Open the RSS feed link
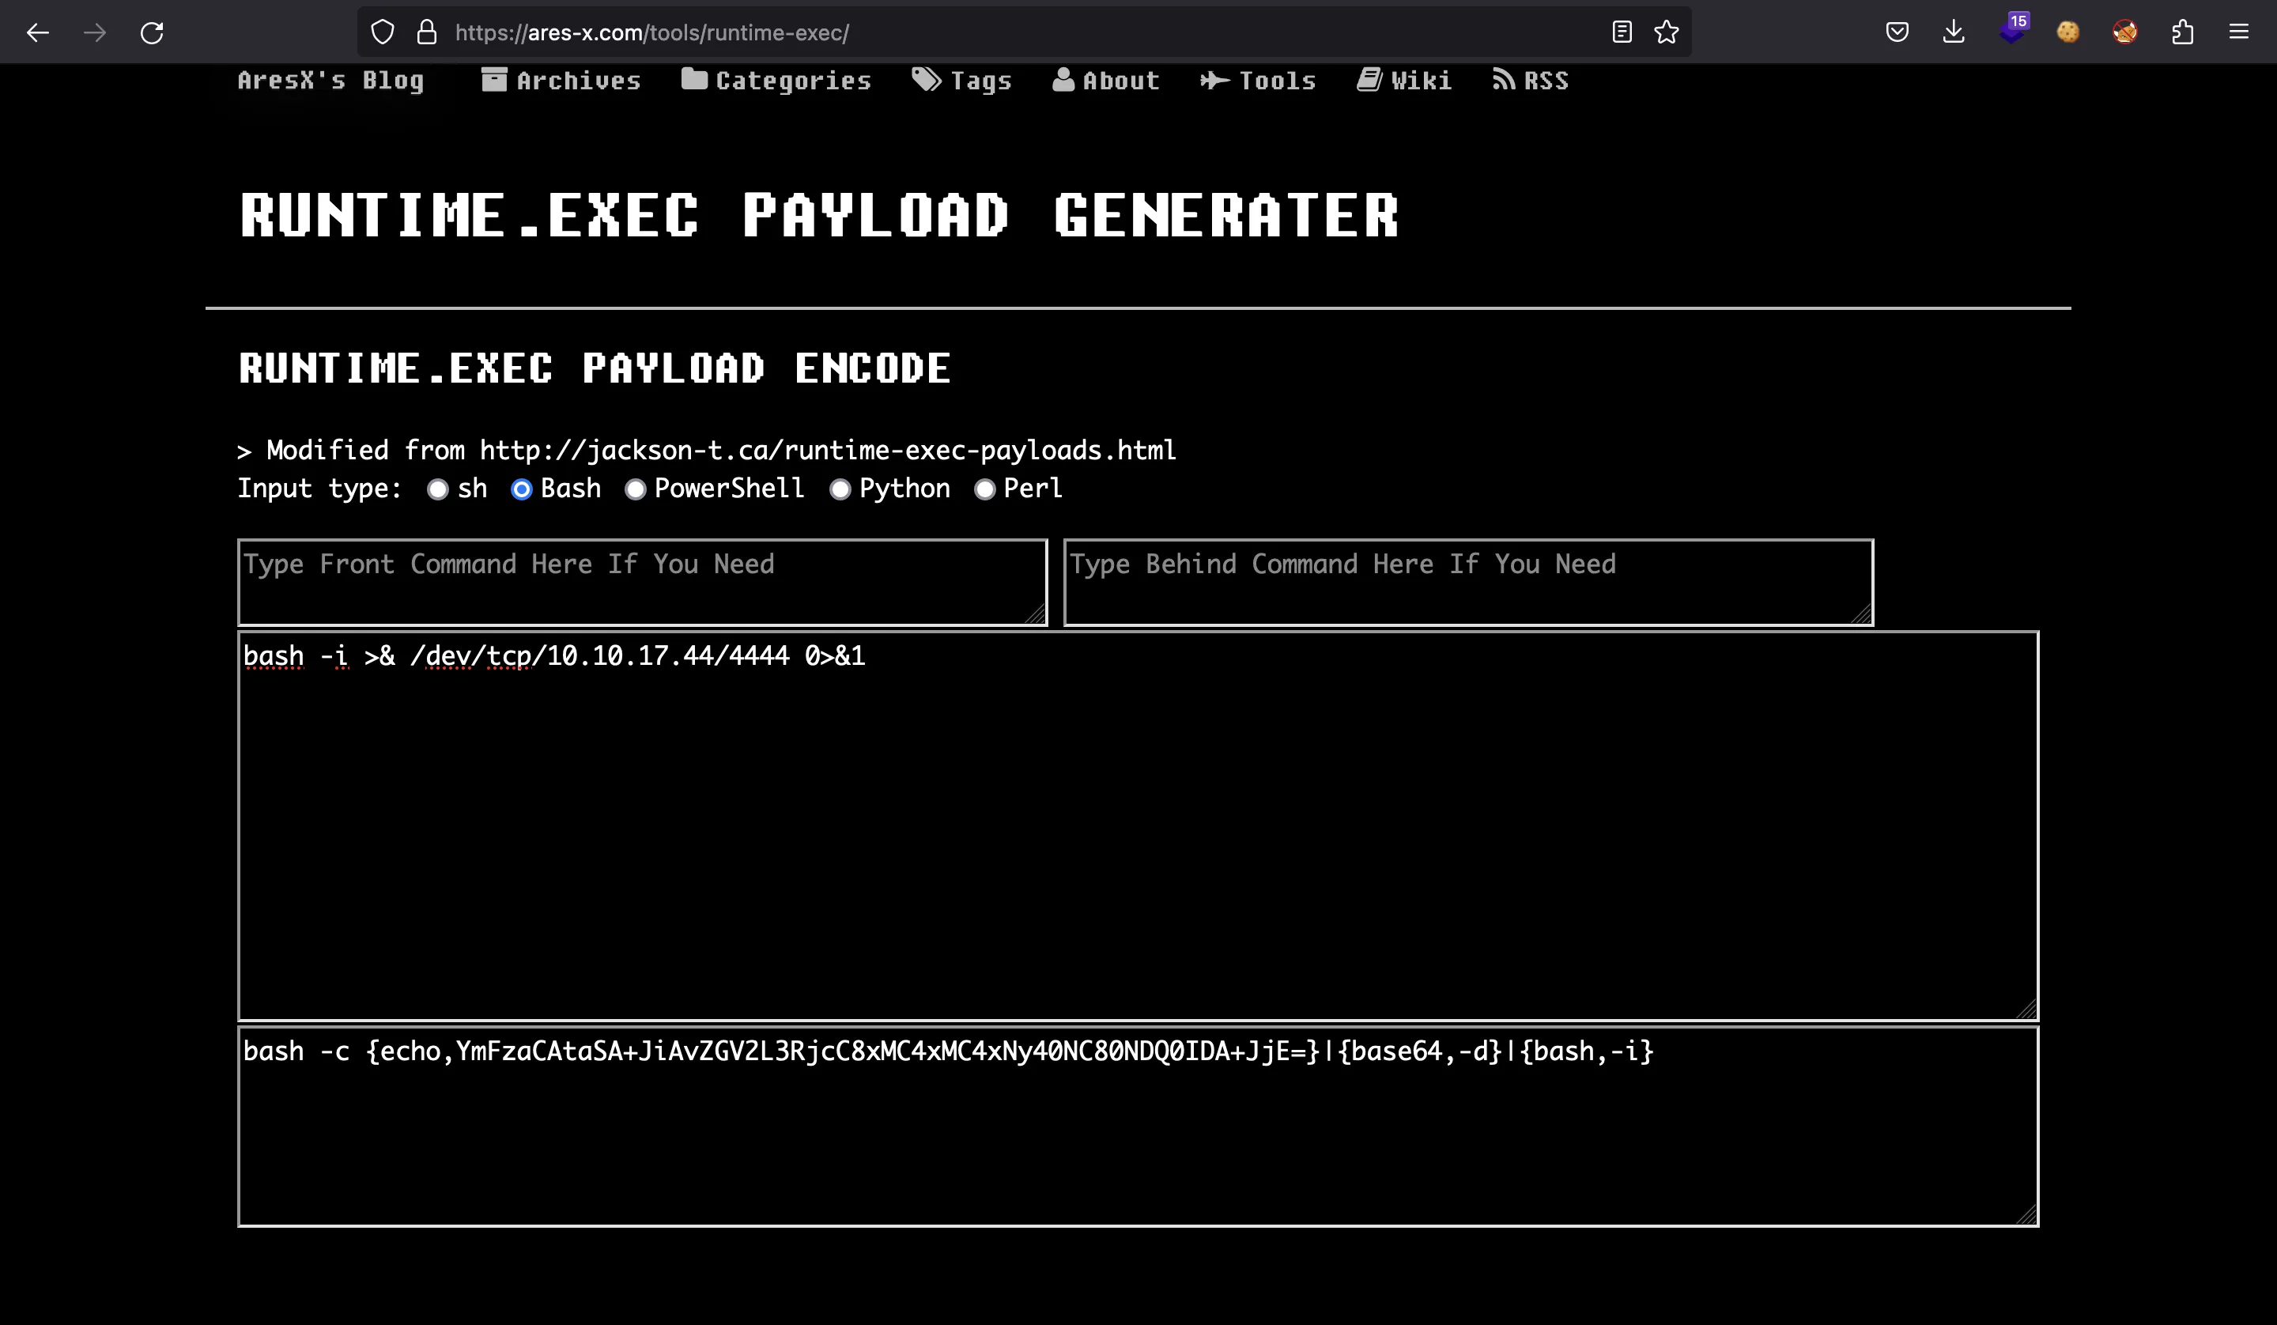Image resolution: width=2277 pixels, height=1325 pixels. click(x=1531, y=81)
